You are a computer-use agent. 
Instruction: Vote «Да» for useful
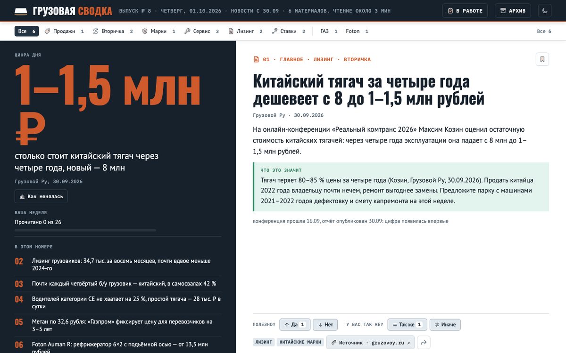295,325
